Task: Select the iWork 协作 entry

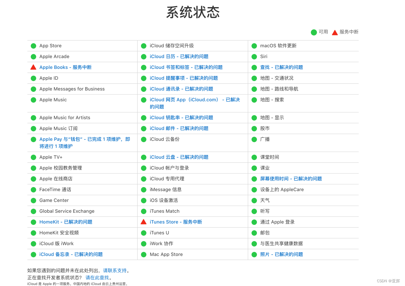Action: point(162,244)
